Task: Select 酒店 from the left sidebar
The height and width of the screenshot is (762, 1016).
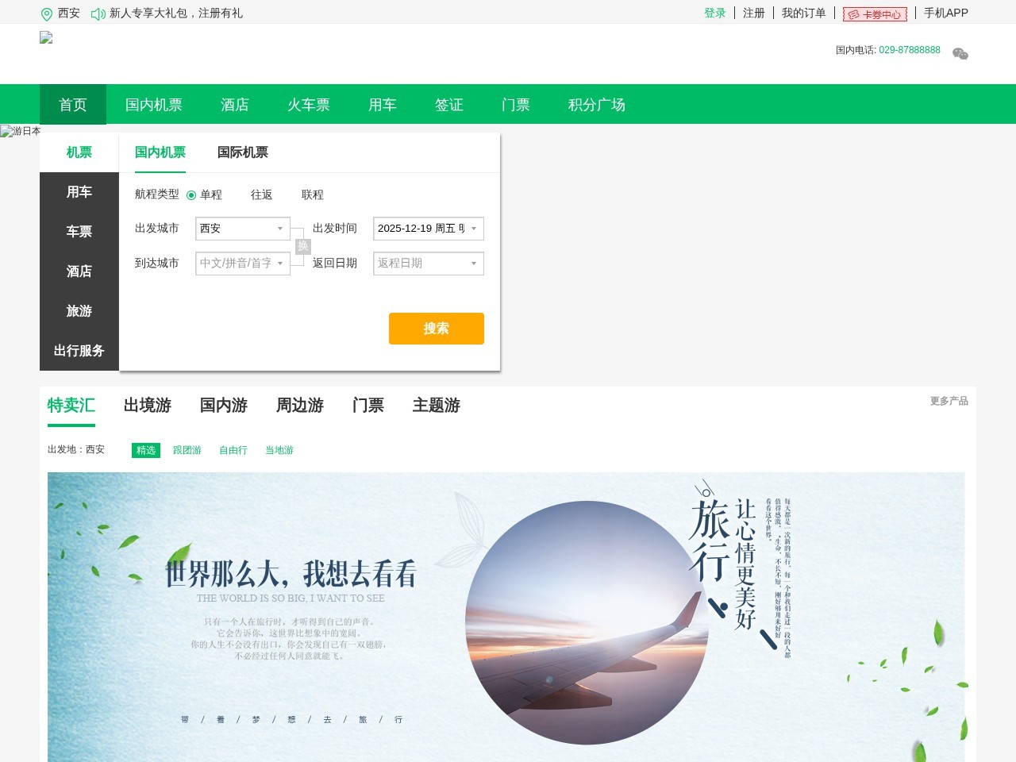Action: [x=79, y=271]
